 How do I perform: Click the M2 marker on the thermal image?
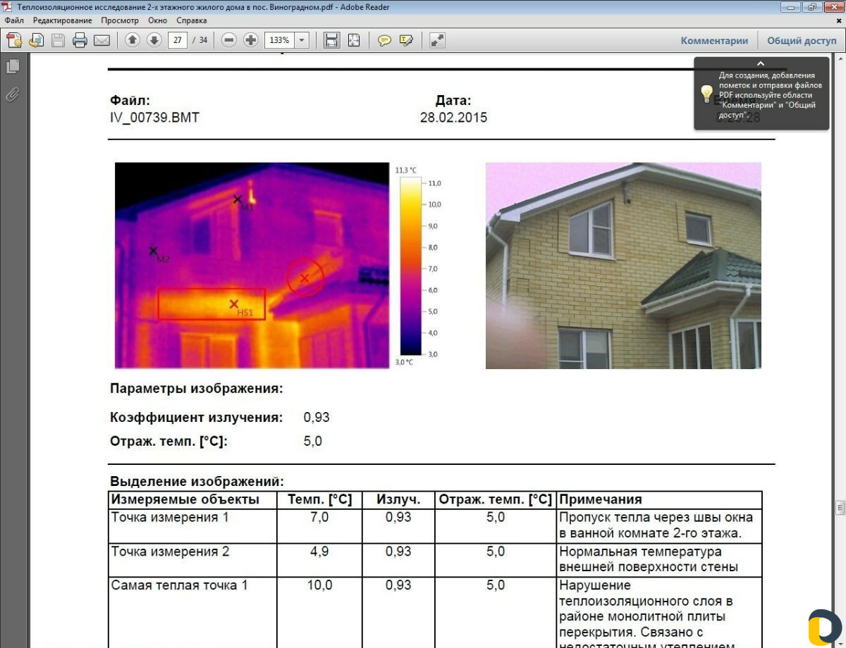(153, 251)
